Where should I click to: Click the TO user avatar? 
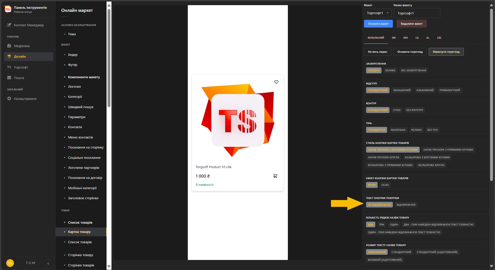pos(10,263)
